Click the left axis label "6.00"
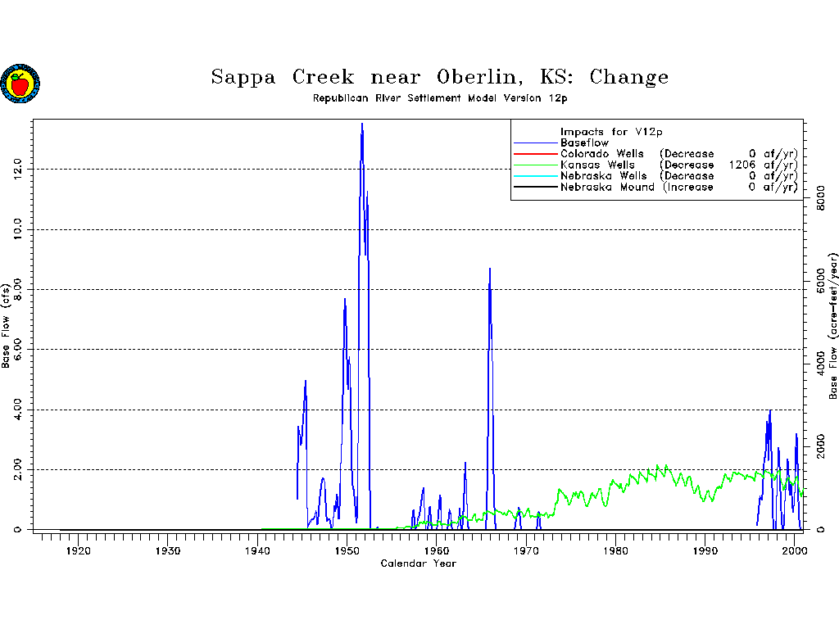This screenshot has width=839, height=629. [x=18, y=349]
